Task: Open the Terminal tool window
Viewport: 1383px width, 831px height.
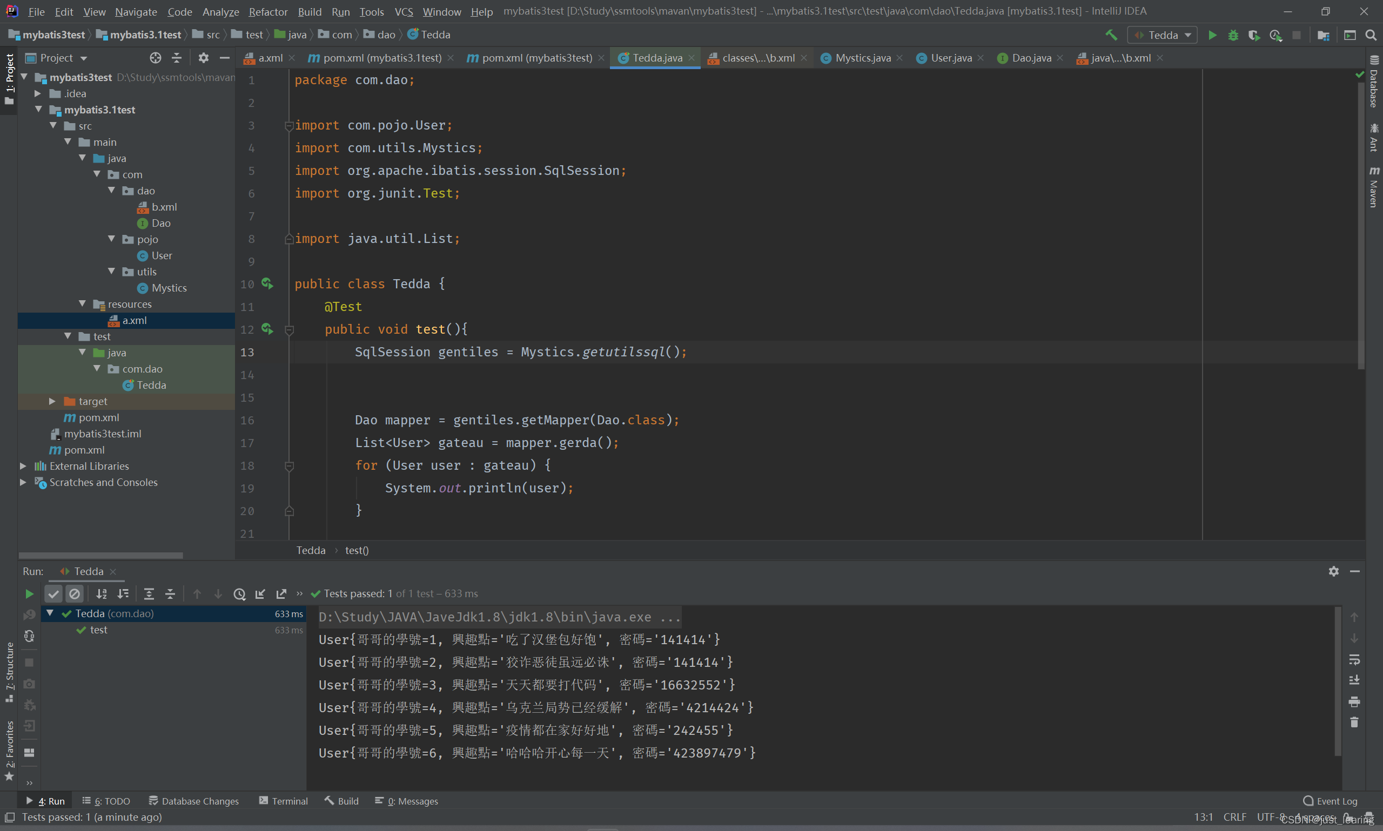Action: click(x=284, y=801)
